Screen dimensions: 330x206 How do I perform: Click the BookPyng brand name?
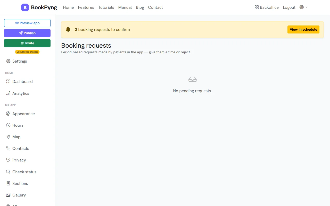pos(44,7)
